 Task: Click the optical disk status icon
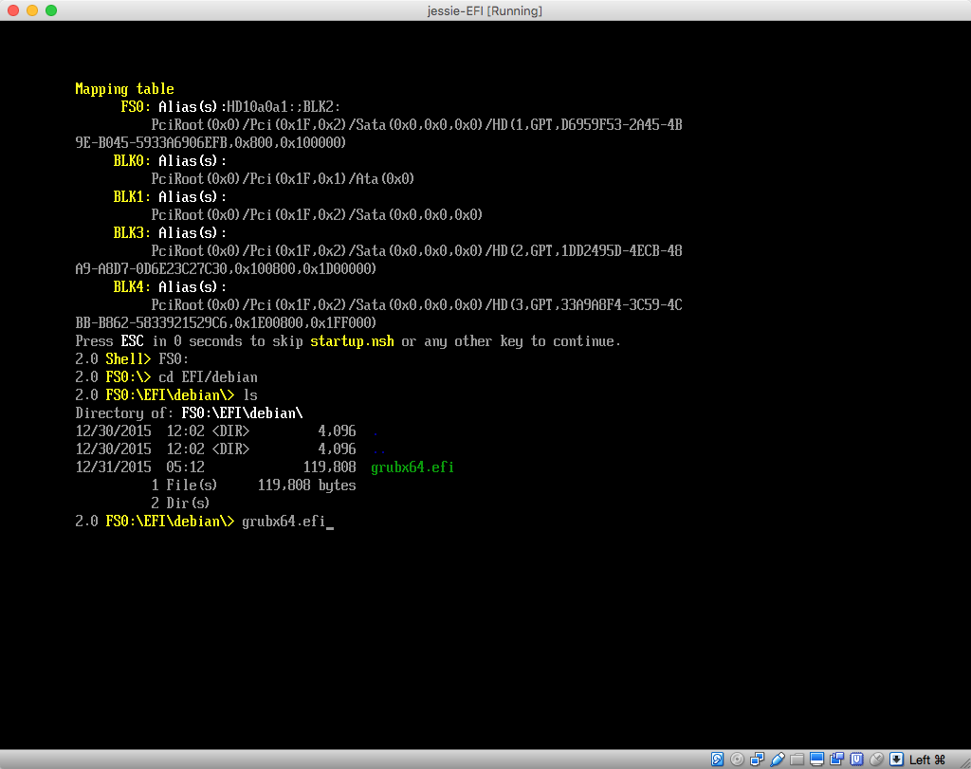tap(737, 760)
